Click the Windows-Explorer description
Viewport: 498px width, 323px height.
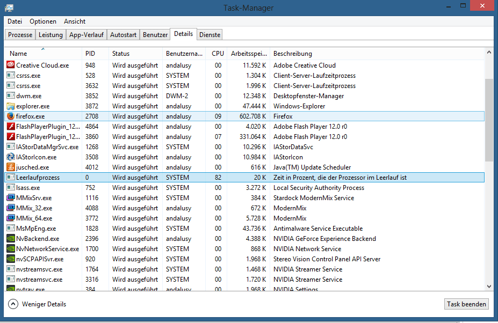click(x=299, y=106)
